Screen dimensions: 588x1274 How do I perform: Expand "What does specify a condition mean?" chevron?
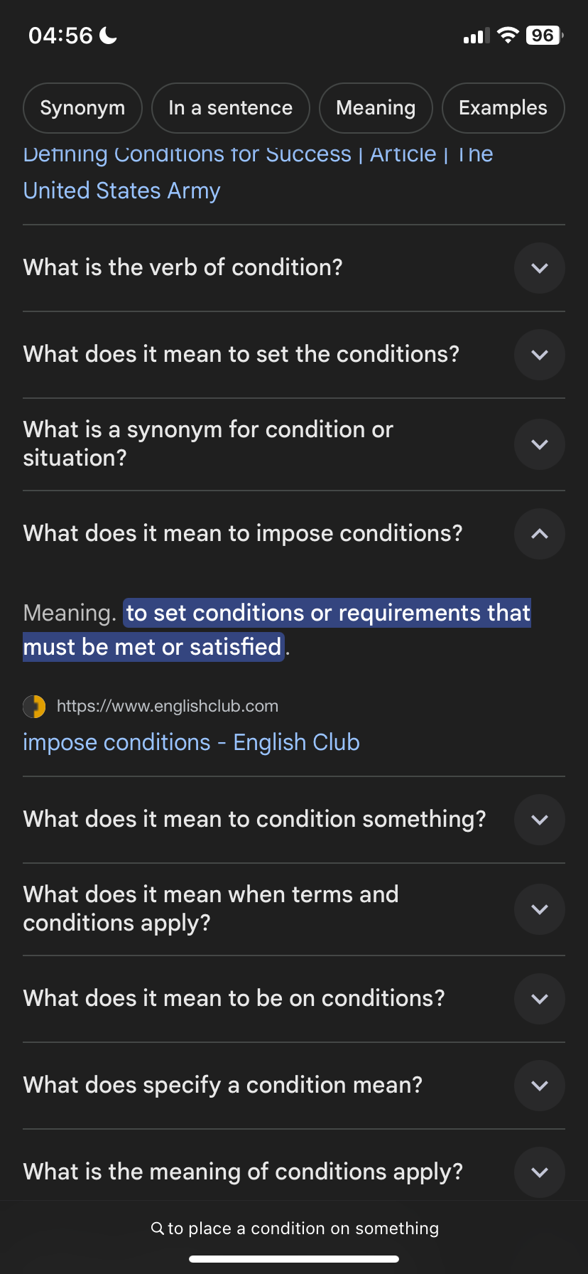[540, 1086]
